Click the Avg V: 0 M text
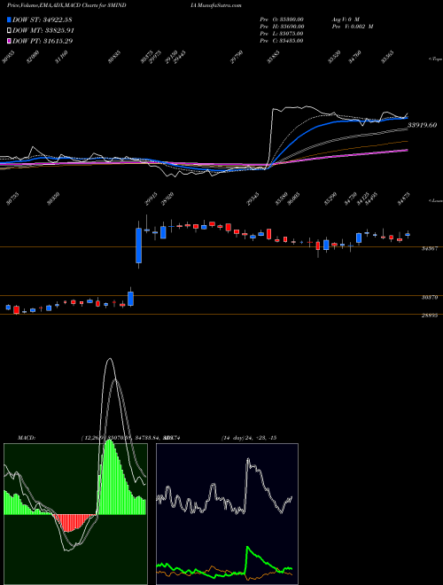 point(345,19)
